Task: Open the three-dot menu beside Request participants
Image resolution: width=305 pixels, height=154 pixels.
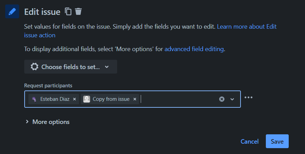Action: (x=249, y=97)
